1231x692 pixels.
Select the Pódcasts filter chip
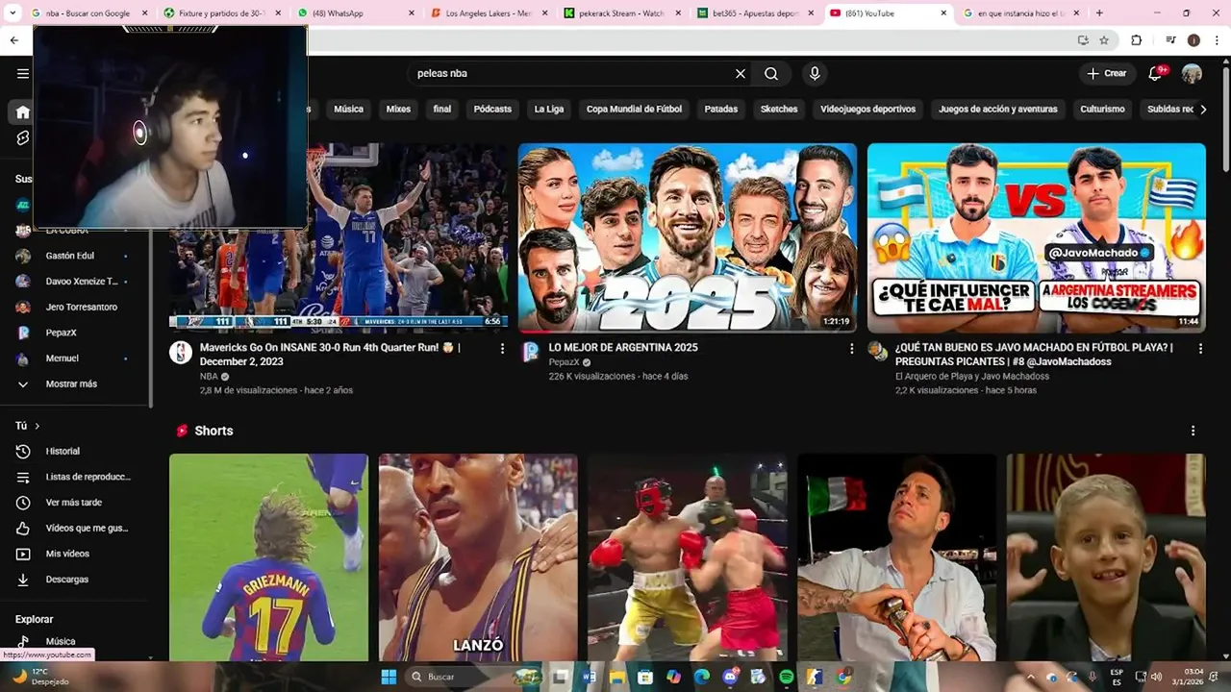[492, 110]
